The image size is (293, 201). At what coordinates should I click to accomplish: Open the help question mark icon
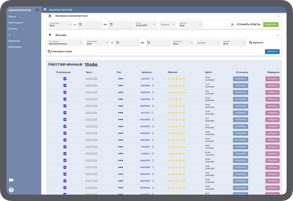(x=11, y=190)
